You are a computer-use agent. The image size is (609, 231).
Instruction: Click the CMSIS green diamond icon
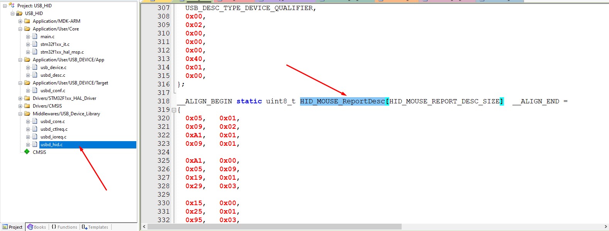[27, 152]
